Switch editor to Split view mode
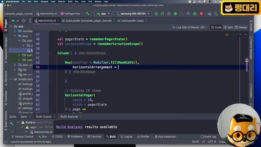The height and width of the screenshot is (147, 261). [x=228, y=27]
